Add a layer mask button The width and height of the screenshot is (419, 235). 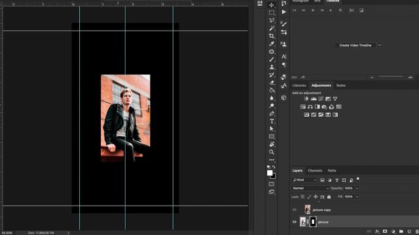point(385,232)
